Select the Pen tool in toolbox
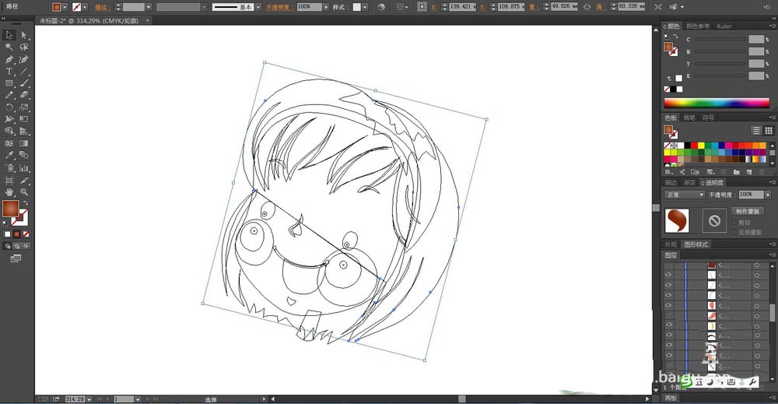778x404 pixels. tap(9, 59)
